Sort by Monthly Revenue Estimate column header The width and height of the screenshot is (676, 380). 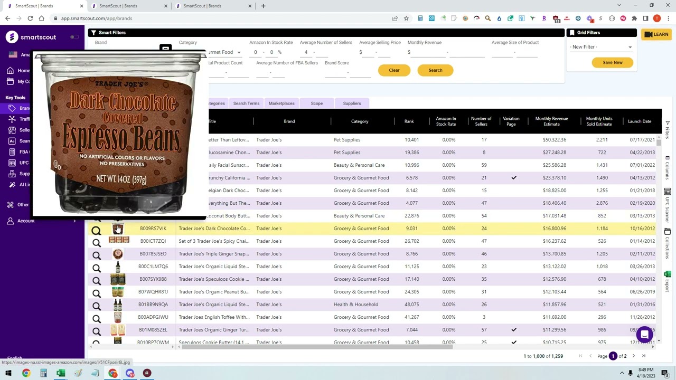coord(551,121)
